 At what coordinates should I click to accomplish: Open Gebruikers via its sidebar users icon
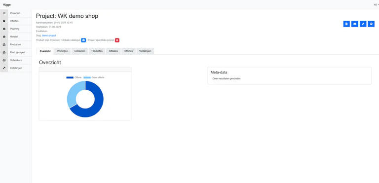4,60
